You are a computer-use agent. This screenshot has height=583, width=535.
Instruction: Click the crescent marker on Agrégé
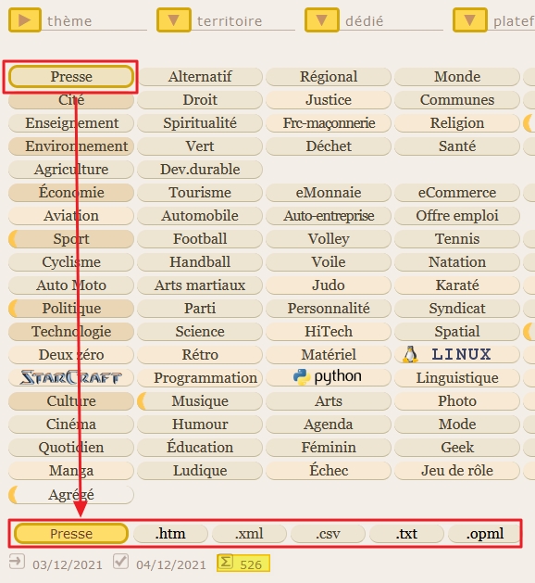pyautogui.click(x=13, y=495)
